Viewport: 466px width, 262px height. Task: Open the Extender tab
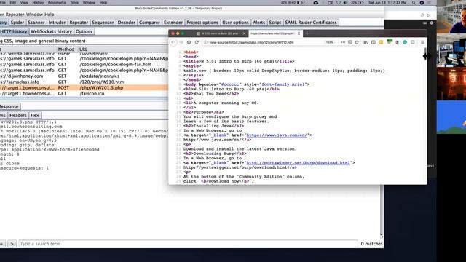[173, 23]
